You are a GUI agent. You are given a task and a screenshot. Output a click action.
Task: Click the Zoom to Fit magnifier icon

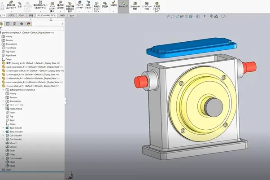[x=169, y=16]
